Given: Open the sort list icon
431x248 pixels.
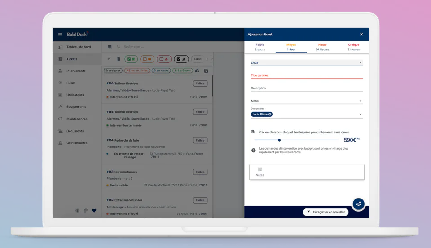Looking at the screenshot, I should click(109, 59).
